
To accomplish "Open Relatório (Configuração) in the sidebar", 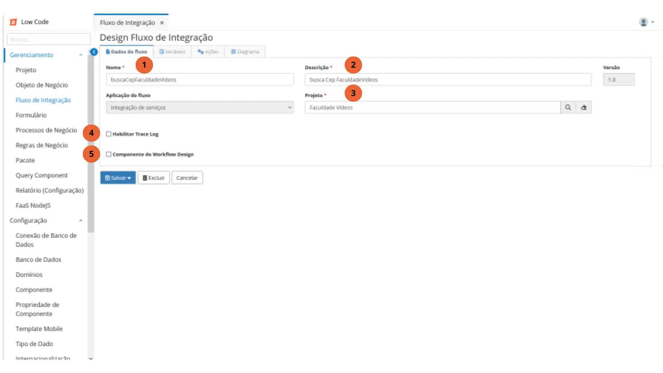I will (x=50, y=190).
